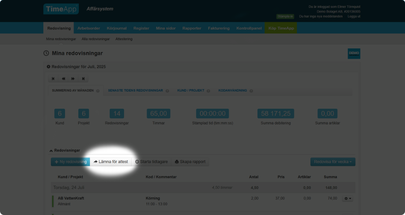Image resolution: width=405 pixels, height=215 pixels.
Task: Switch to Kund / Projekt tab
Action: (191, 91)
